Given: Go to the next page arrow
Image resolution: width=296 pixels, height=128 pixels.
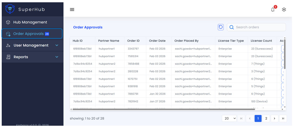Looking at the screenshot, I should tap(275, 119).
